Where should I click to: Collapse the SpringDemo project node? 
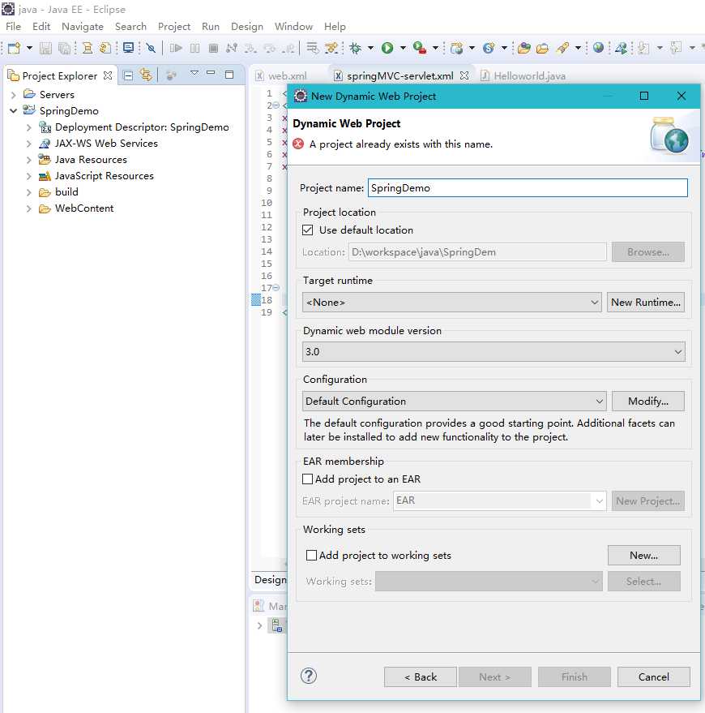coord(13,110)
